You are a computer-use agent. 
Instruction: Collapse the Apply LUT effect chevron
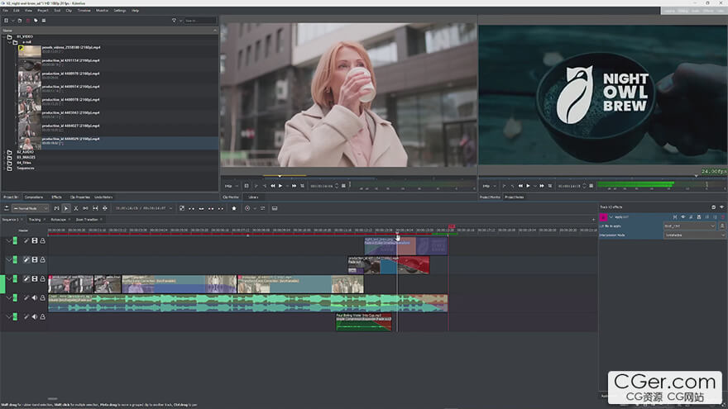[611, 217]
